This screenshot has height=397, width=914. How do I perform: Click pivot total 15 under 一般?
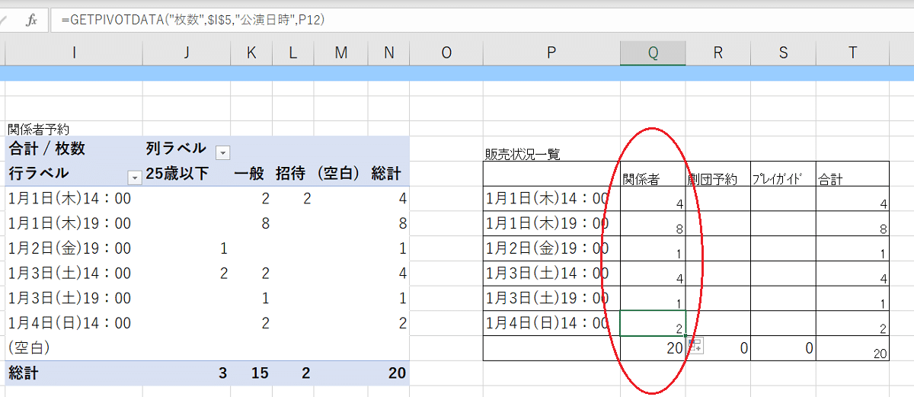(x=260, y=373)
